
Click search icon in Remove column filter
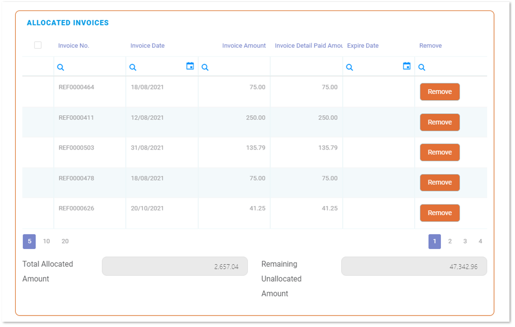tap(422, 67)
